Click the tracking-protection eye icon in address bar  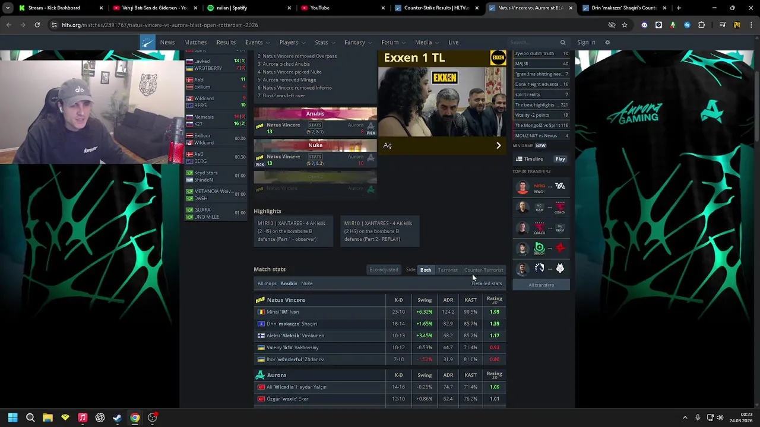(612, 25)
